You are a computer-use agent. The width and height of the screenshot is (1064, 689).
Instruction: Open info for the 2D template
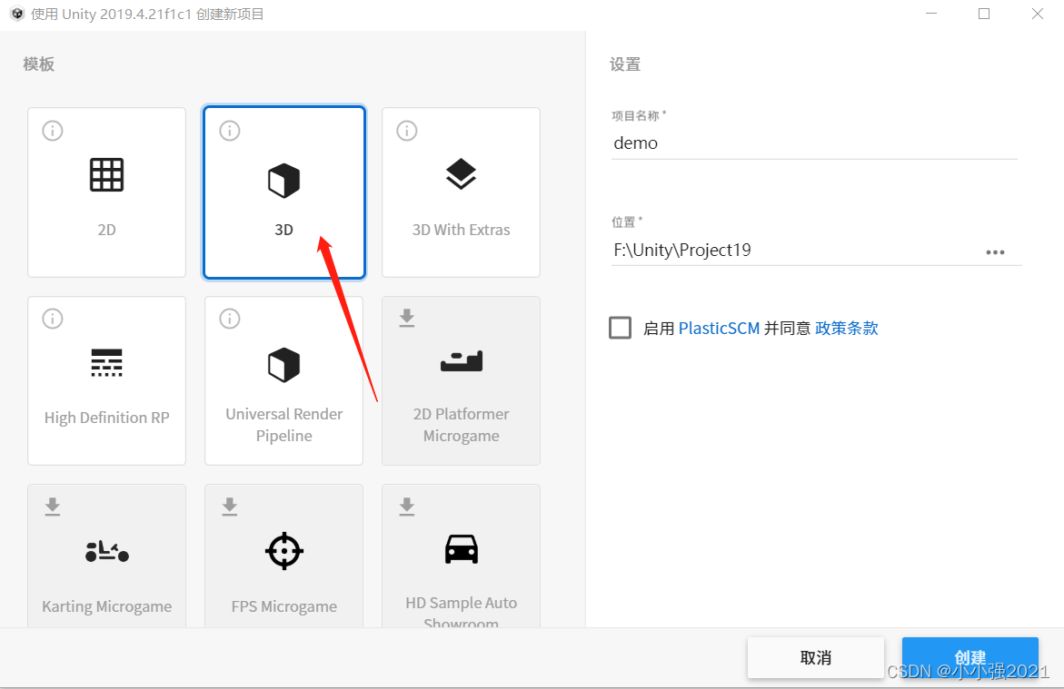coord(53,131)
